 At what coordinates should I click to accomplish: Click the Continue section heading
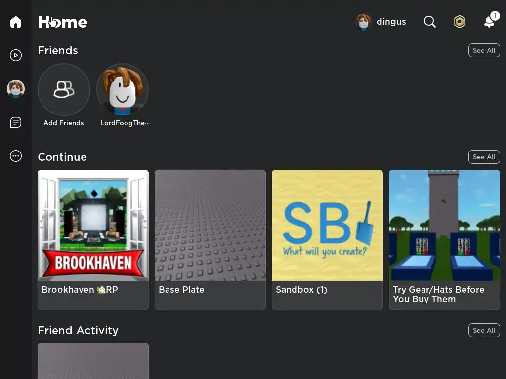point(62,157)
